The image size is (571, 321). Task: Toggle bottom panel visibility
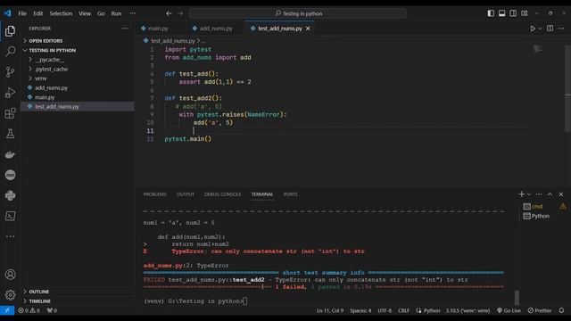(x=501, y=13)
